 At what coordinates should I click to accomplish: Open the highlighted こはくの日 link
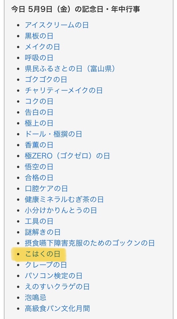(43, 254)
